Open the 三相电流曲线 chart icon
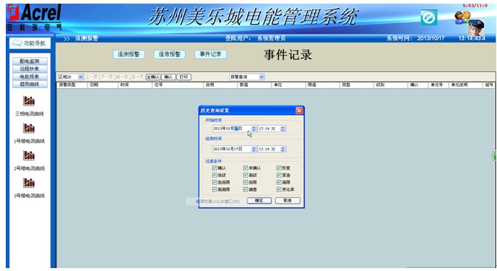Image resolution: width=497 pixels, height=271 pixels. click(x=29, y=100)
